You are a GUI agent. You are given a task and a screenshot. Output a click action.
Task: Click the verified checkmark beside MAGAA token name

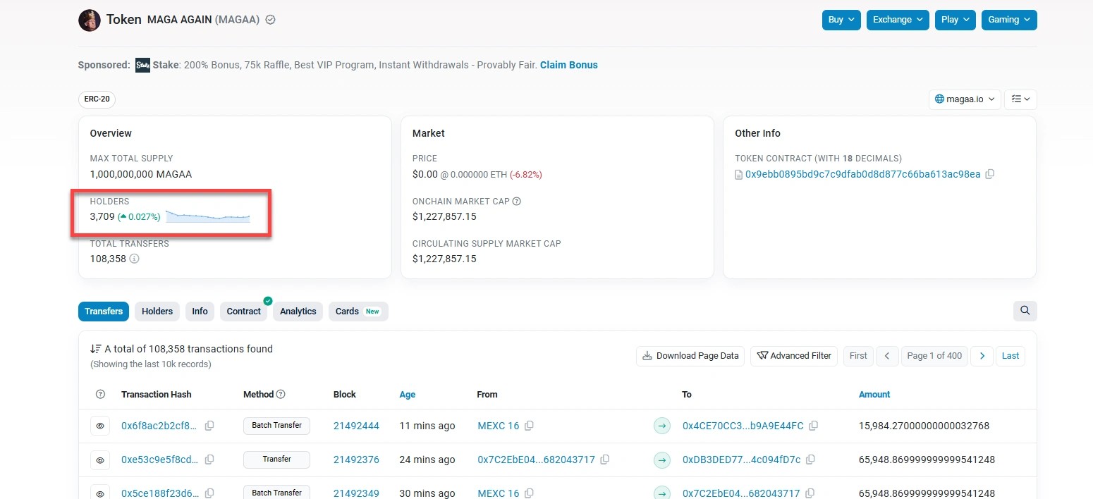click(x=270, y=20)
